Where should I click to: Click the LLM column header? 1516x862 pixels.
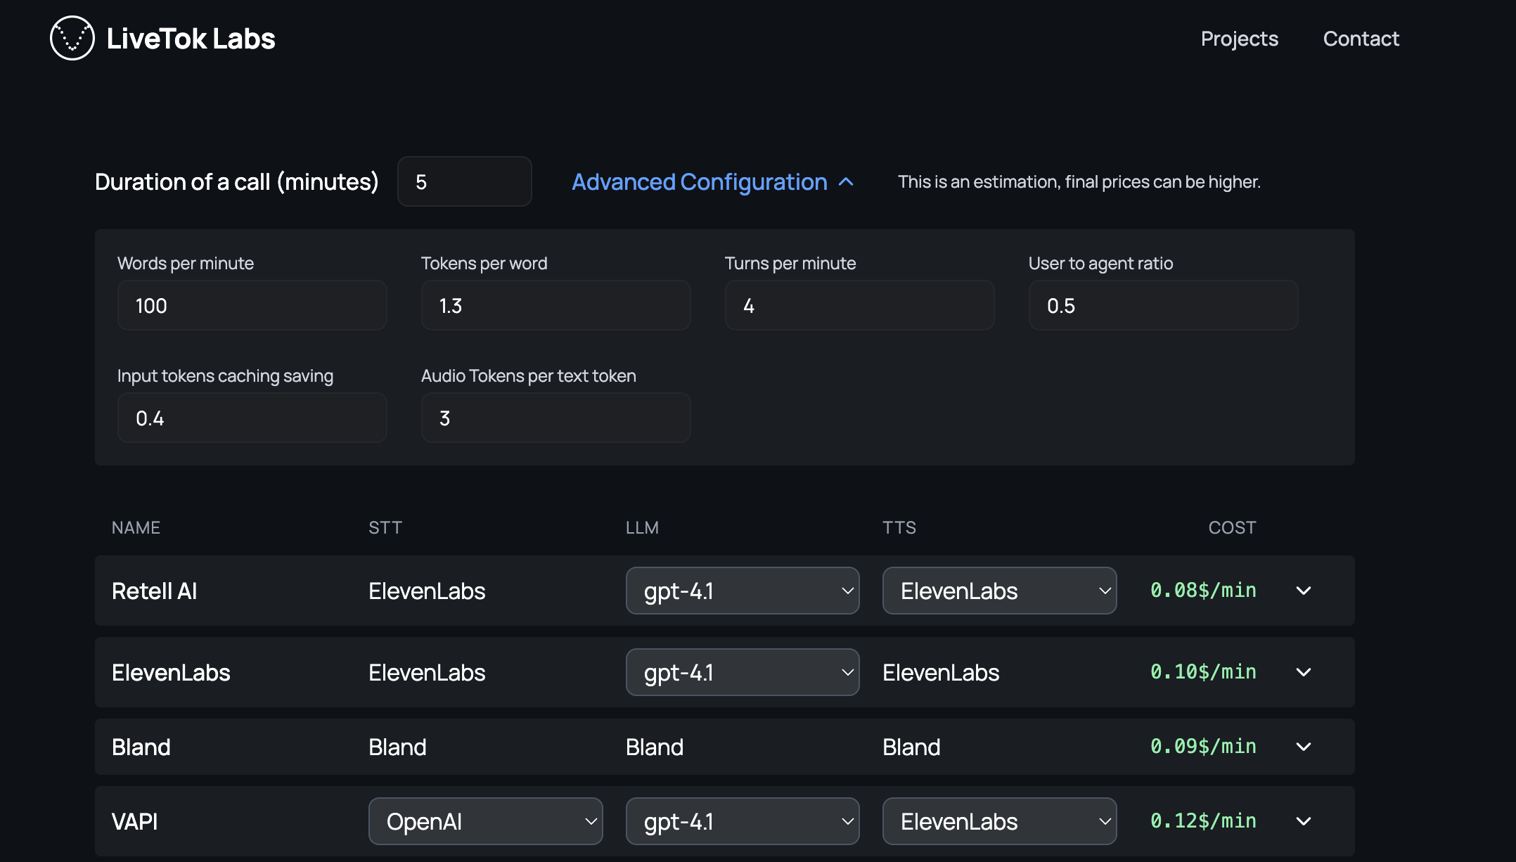(x=642, y=527)
